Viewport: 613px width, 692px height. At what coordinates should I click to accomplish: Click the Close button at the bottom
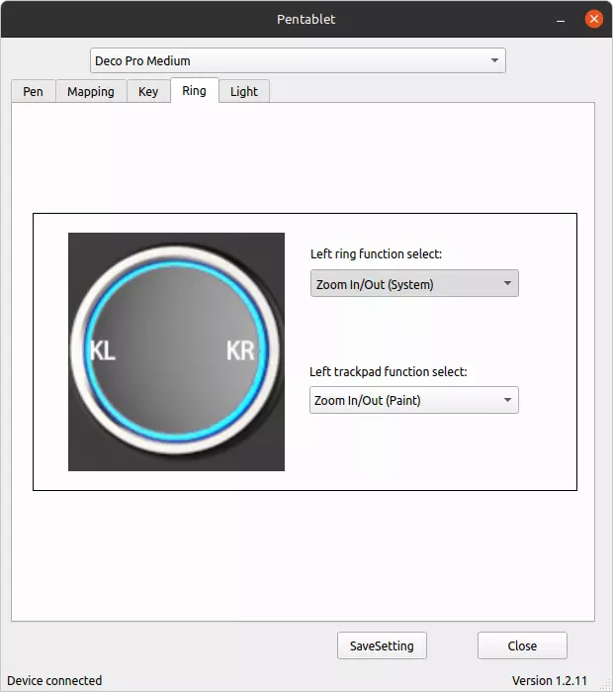(522, 645)
